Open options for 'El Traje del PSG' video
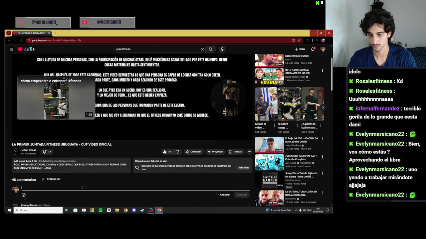Viewport: 426px width, 239px height. (322, 139)
